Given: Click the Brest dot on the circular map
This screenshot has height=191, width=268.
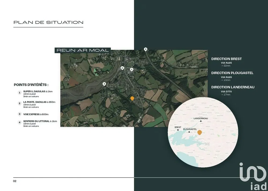Looking at the screenshot, I should coord(178,130).
